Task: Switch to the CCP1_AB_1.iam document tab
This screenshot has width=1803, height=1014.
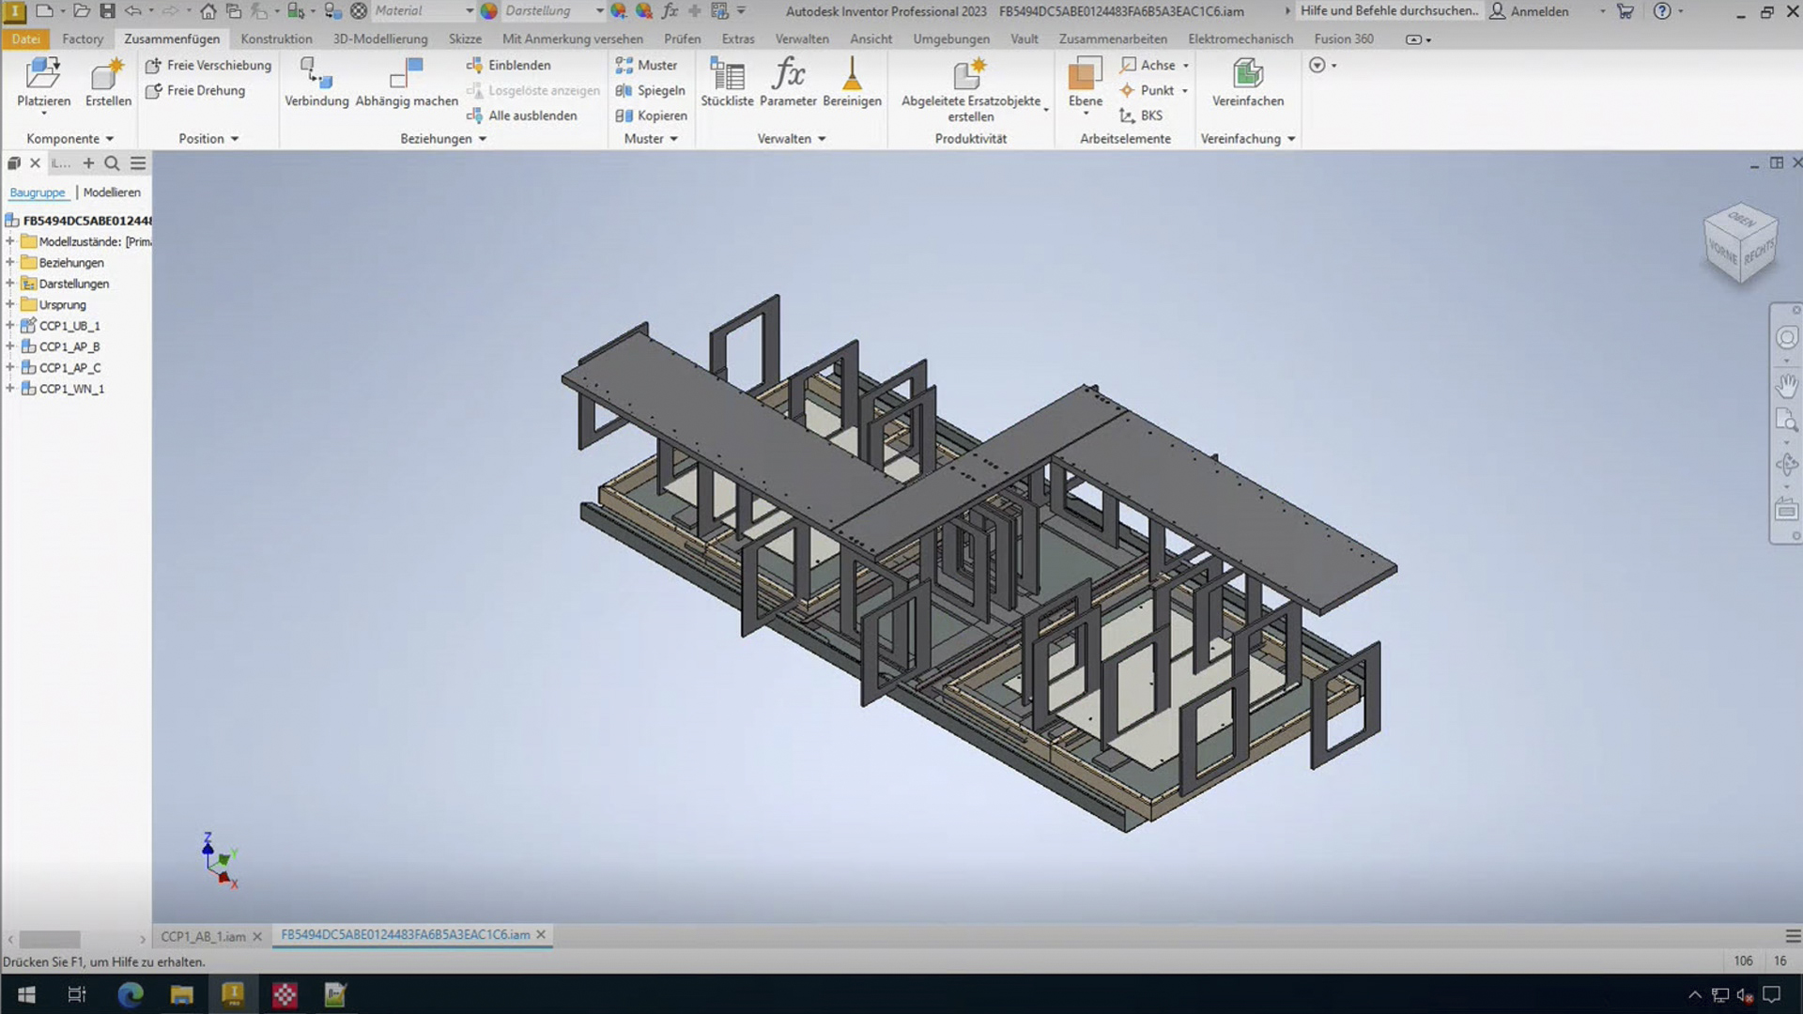Action: pos(202,936)
